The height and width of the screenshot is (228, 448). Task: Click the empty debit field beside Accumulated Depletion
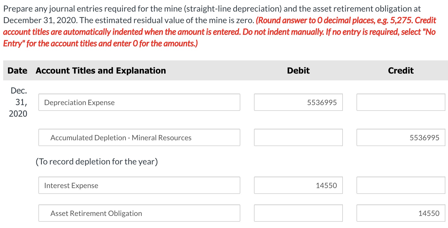pyautogui.click(x=298, y=137)
